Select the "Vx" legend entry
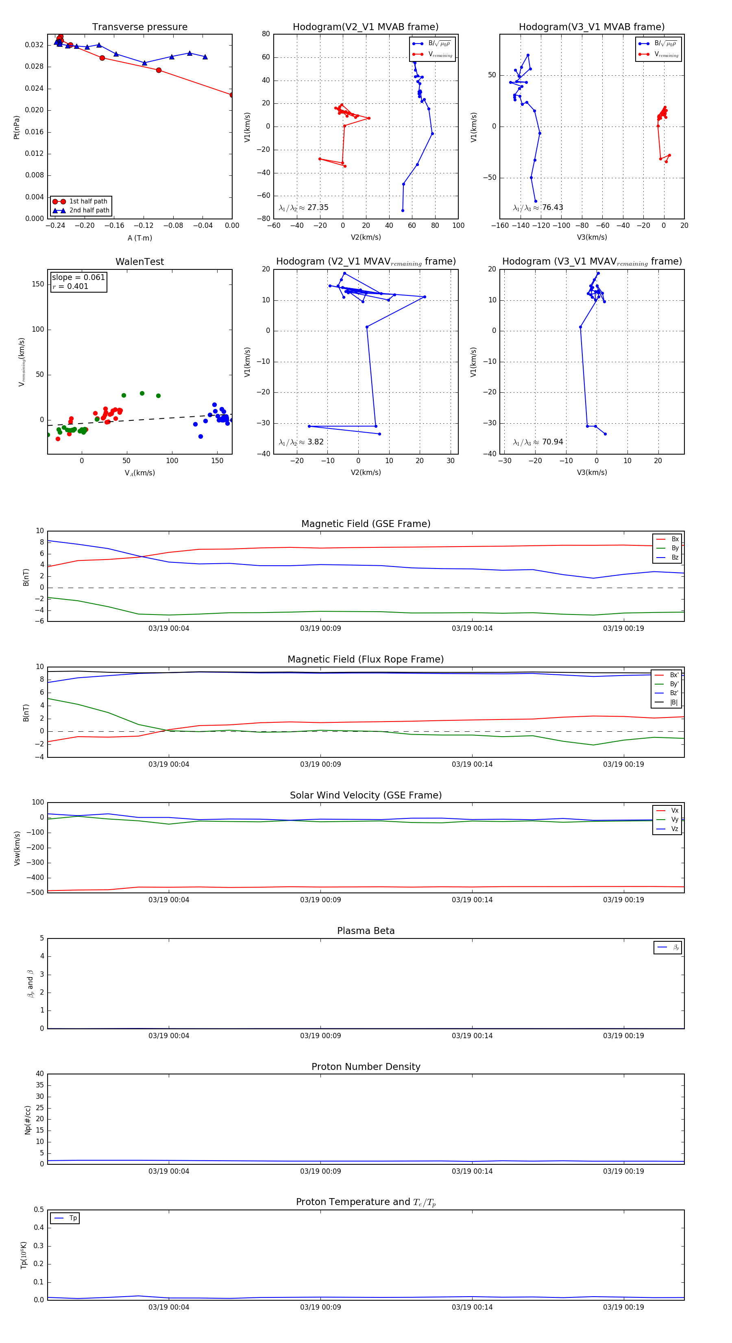This screenshot has width=732, height=1343. pos(667,811)
